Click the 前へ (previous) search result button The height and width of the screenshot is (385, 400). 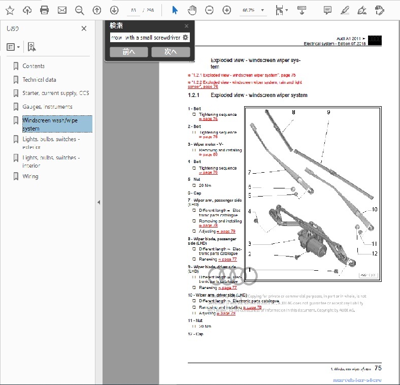tap(129, 52)
